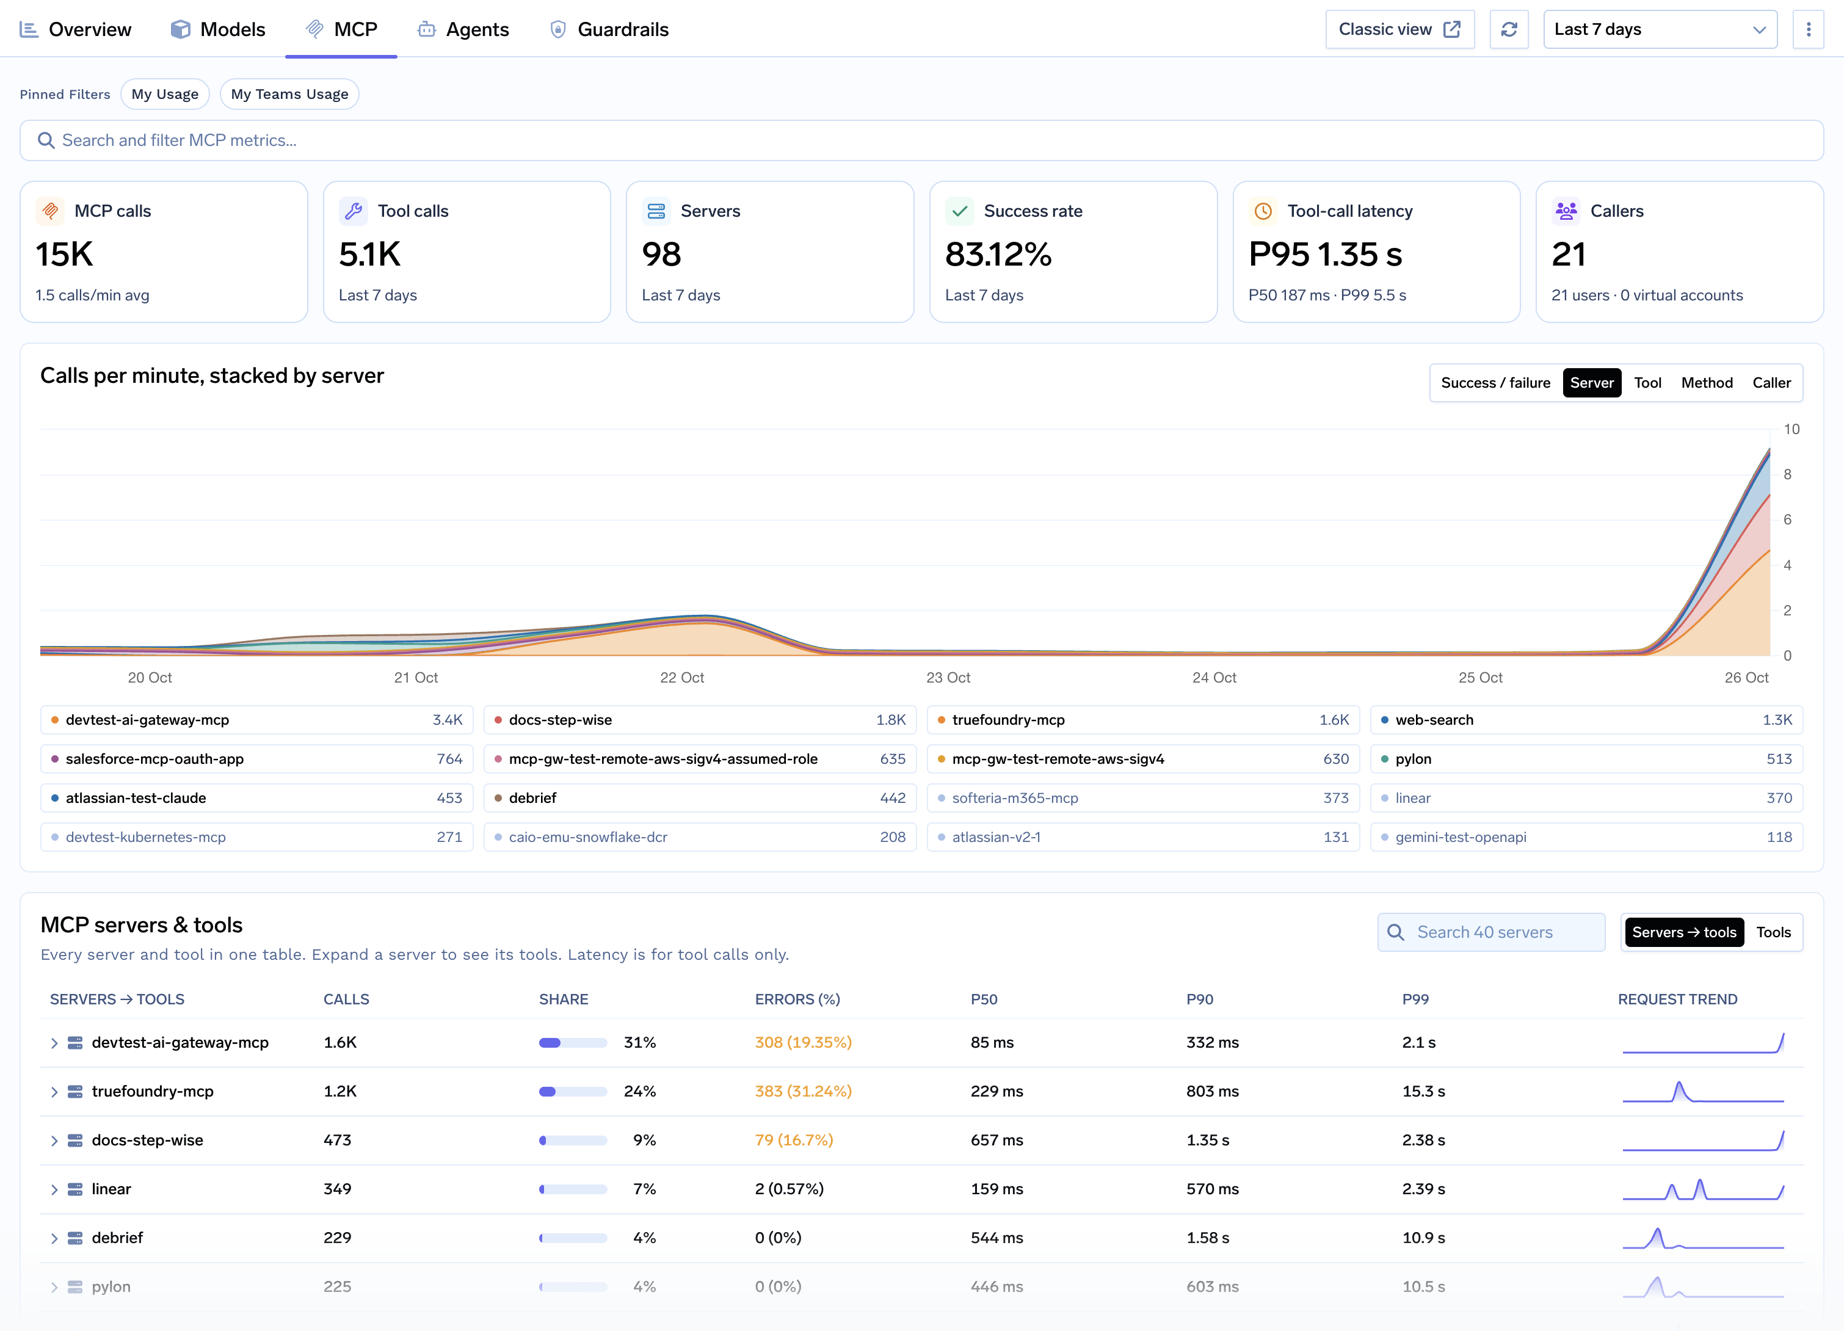Click the Tool-call latency clock icon
Viewport: 1844px width, 1331px height.
tap(1263, 211)
